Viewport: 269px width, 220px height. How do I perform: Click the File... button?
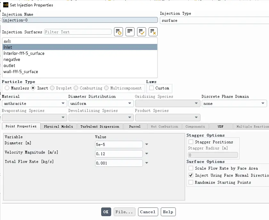pyautogui.click(x=124, y=212)
